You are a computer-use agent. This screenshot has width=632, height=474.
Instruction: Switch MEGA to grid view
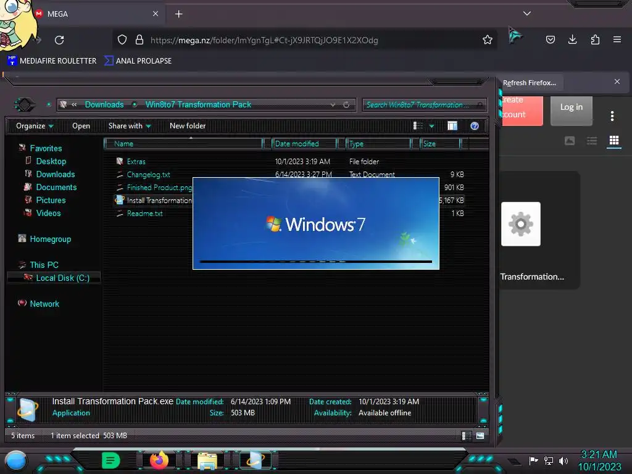614,140
